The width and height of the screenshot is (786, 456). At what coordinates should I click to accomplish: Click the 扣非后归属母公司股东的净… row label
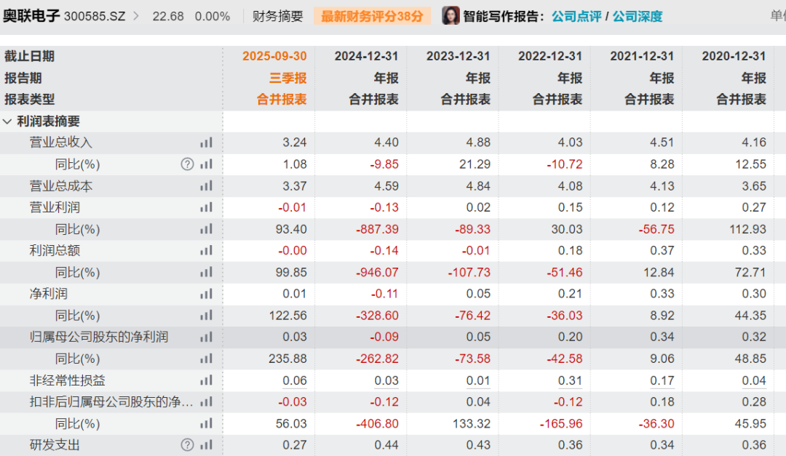tap(111, 402)
